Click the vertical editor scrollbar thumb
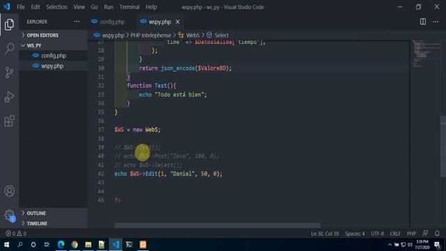This screenshot has height=251, width=446. click(443, 146)
